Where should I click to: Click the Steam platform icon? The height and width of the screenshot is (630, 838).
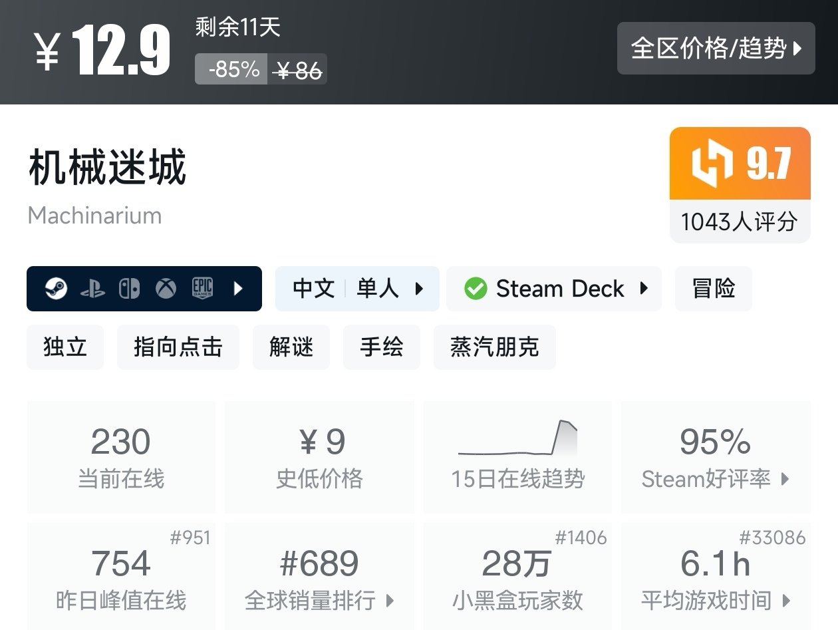point(56,289)
